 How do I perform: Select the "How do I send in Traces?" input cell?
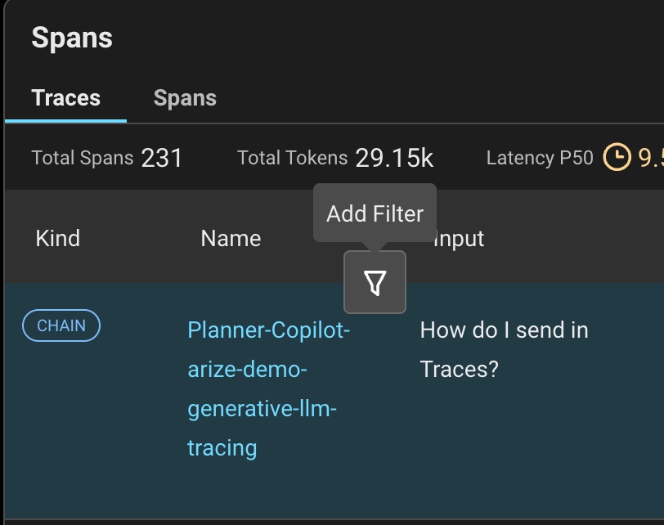tap(504, 349)
